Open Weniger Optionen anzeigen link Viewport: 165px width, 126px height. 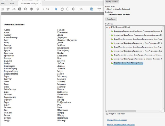(x=117, y=120)
